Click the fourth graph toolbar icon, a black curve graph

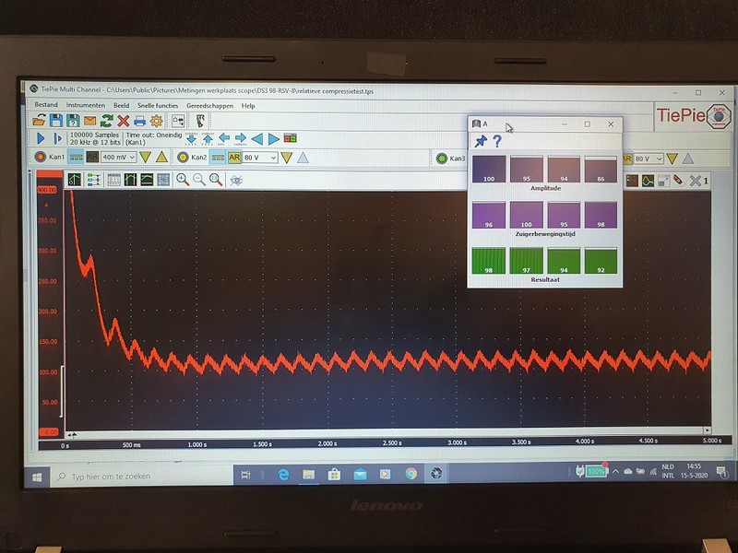[130, 180]
